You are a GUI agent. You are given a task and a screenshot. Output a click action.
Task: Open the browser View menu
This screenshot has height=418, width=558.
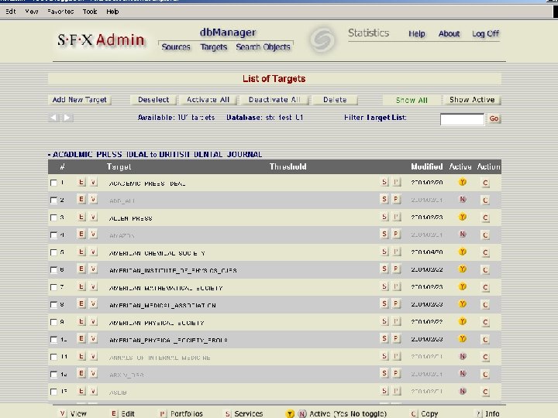click(32, 12)
